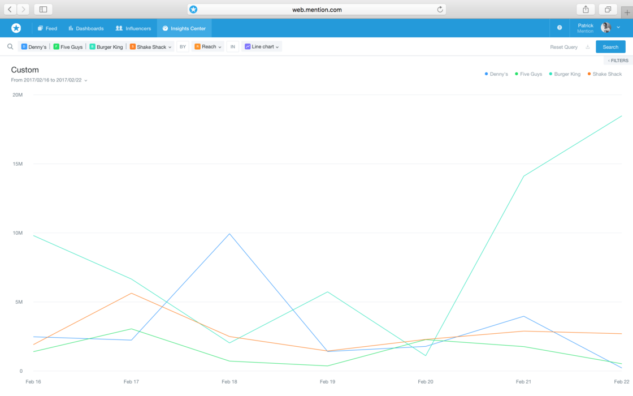633x396 pixels.
Task: Open Safari share menu icon
Action: coord(586,10)
